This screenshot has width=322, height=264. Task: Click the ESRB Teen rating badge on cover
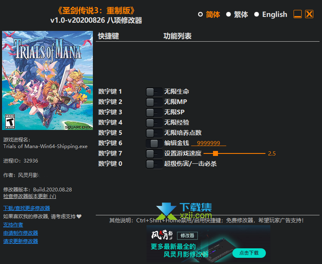10,121
